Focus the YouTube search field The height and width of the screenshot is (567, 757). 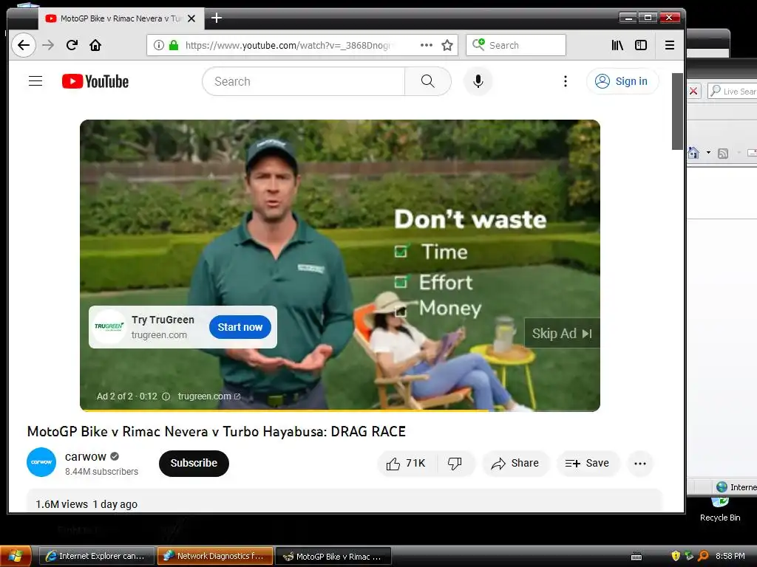[303, 81]
